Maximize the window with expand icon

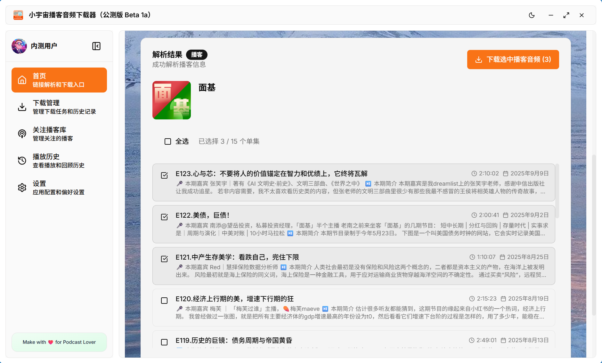pos(566,15)
